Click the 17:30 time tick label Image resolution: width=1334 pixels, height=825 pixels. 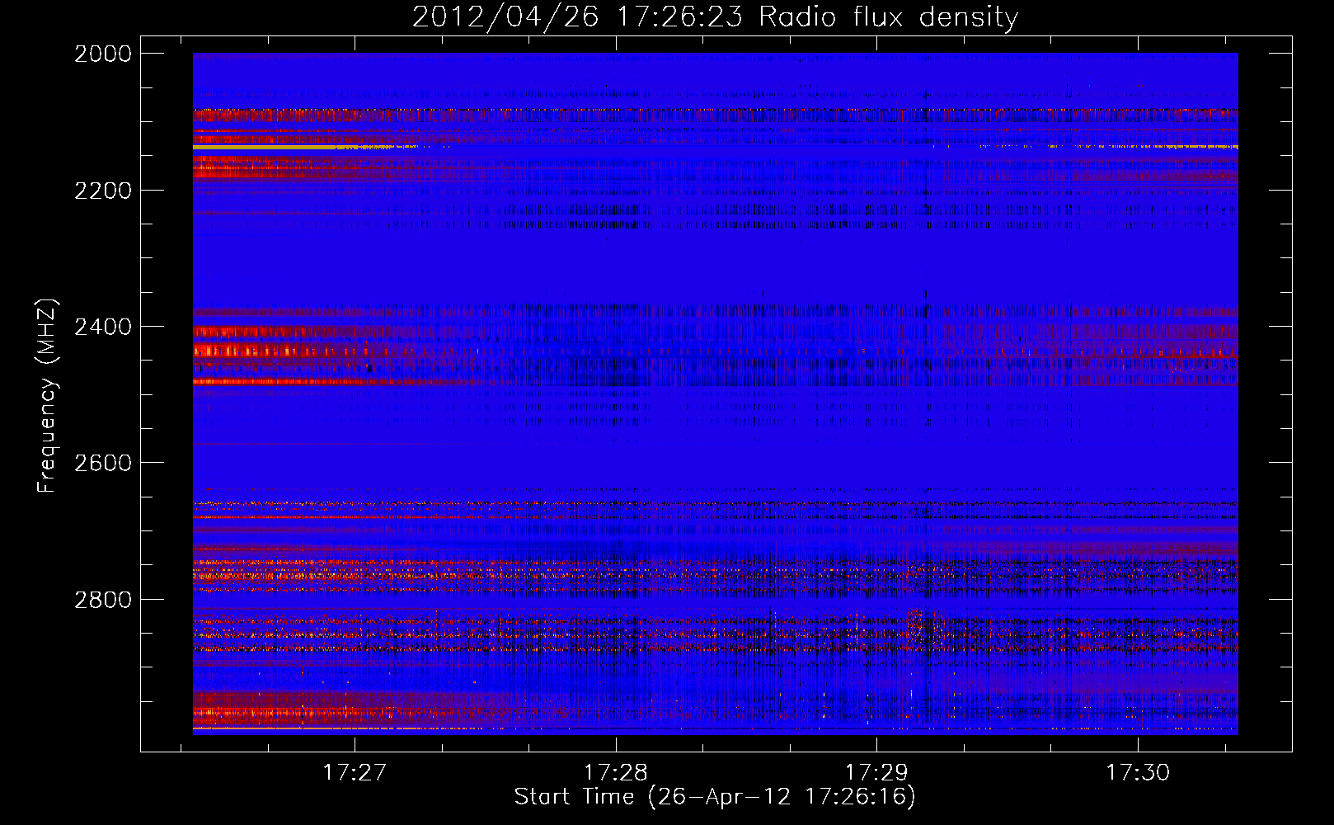point(1138,772)
